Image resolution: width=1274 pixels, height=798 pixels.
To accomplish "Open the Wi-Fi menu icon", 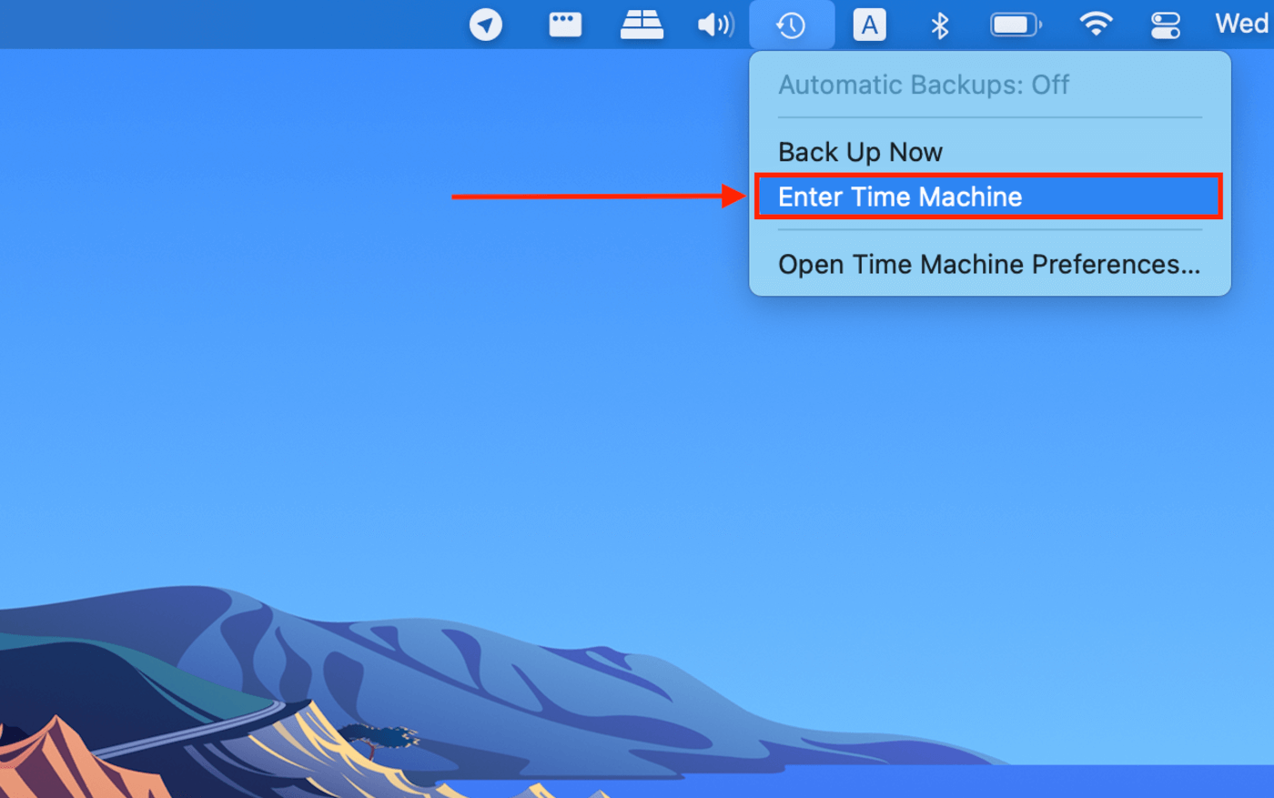I will pyautogui.click(x=1096, y=24).
